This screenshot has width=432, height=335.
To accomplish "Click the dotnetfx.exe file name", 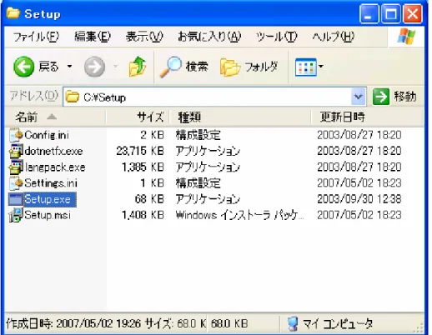I will point(53,151).
